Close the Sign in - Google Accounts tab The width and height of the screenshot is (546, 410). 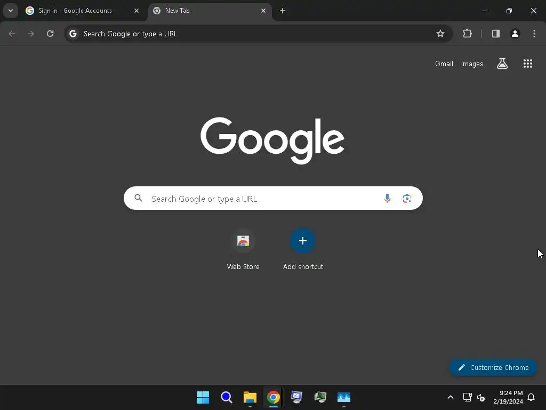(136, 11)
